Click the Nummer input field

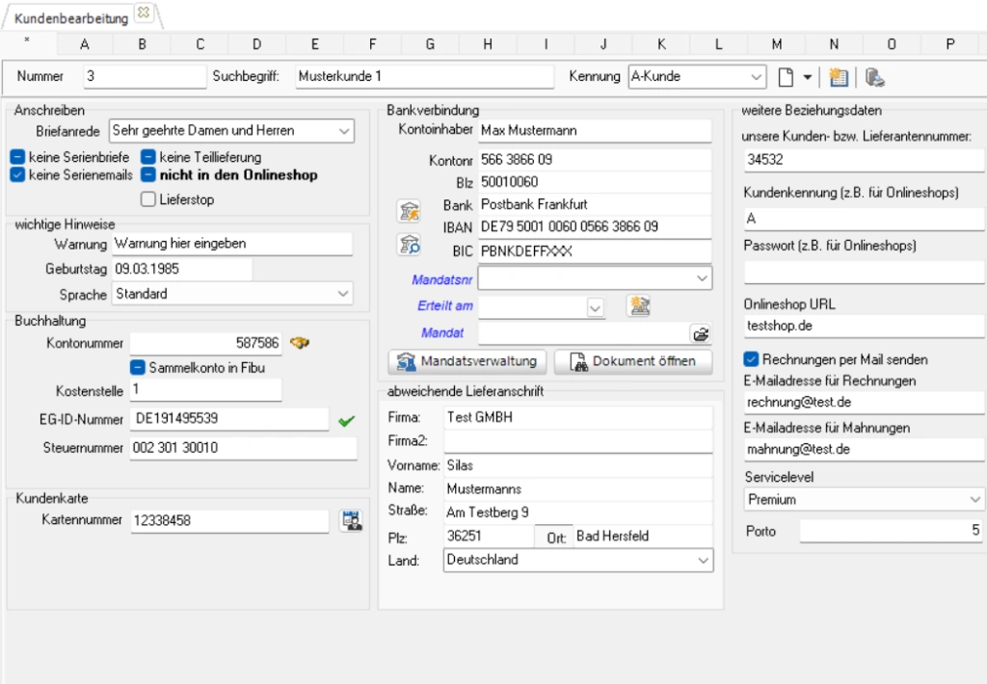[x=145, y=76]
